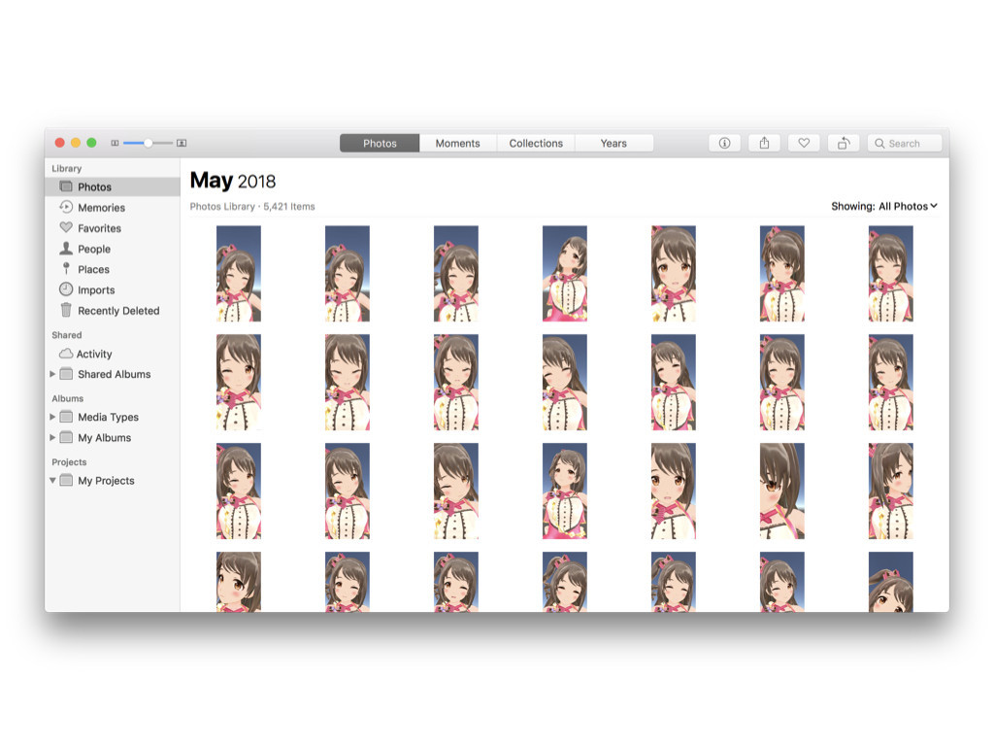
Task: Open the Share menu icon
Action: coord(765,144)
